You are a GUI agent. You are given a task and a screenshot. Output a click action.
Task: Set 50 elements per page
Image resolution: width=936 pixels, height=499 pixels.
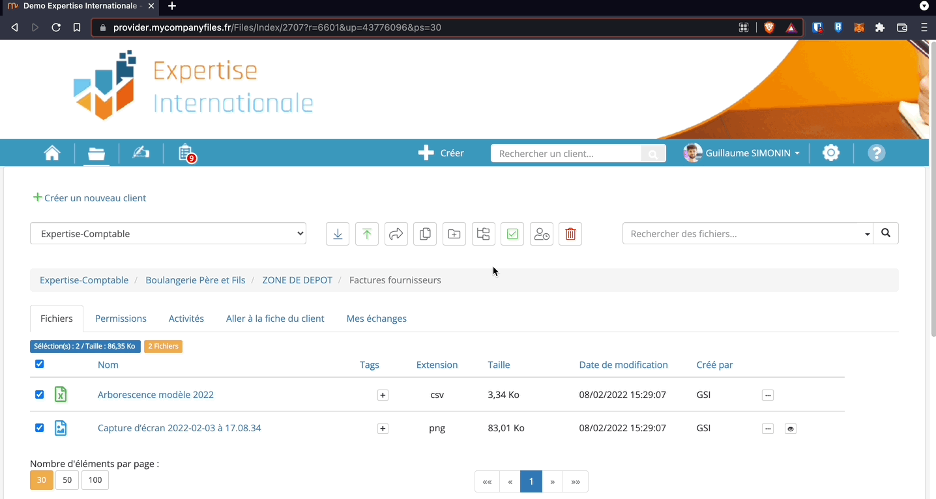click(67, 480)
